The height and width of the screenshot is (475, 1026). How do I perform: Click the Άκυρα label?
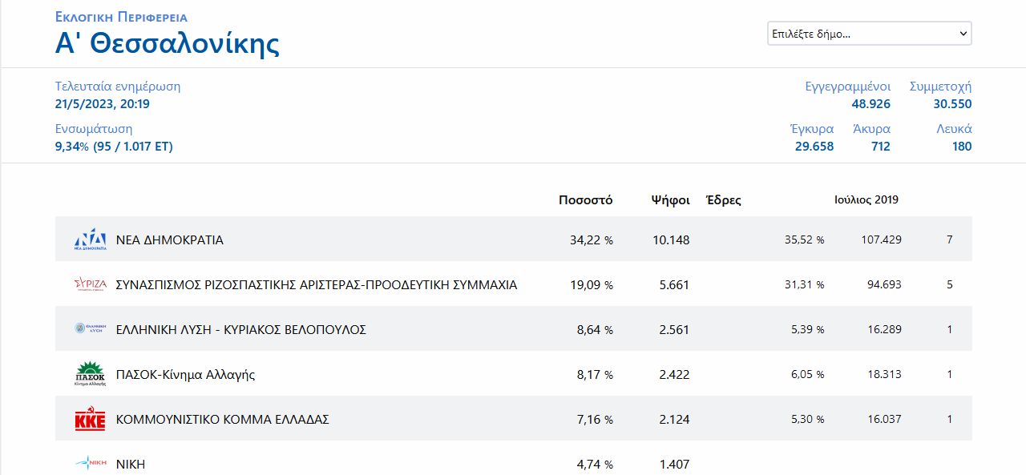click(872, 129)
